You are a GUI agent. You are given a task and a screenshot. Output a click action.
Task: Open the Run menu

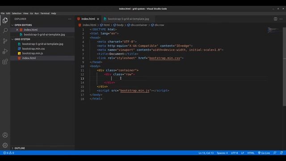(37, 13)
